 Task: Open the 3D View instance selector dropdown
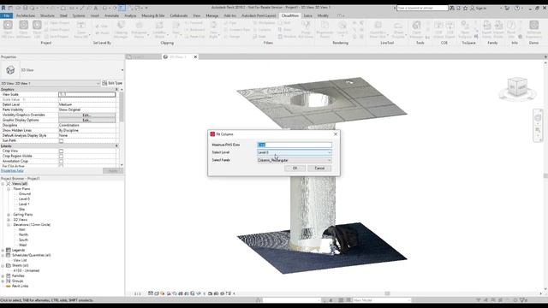pos(51,84)
